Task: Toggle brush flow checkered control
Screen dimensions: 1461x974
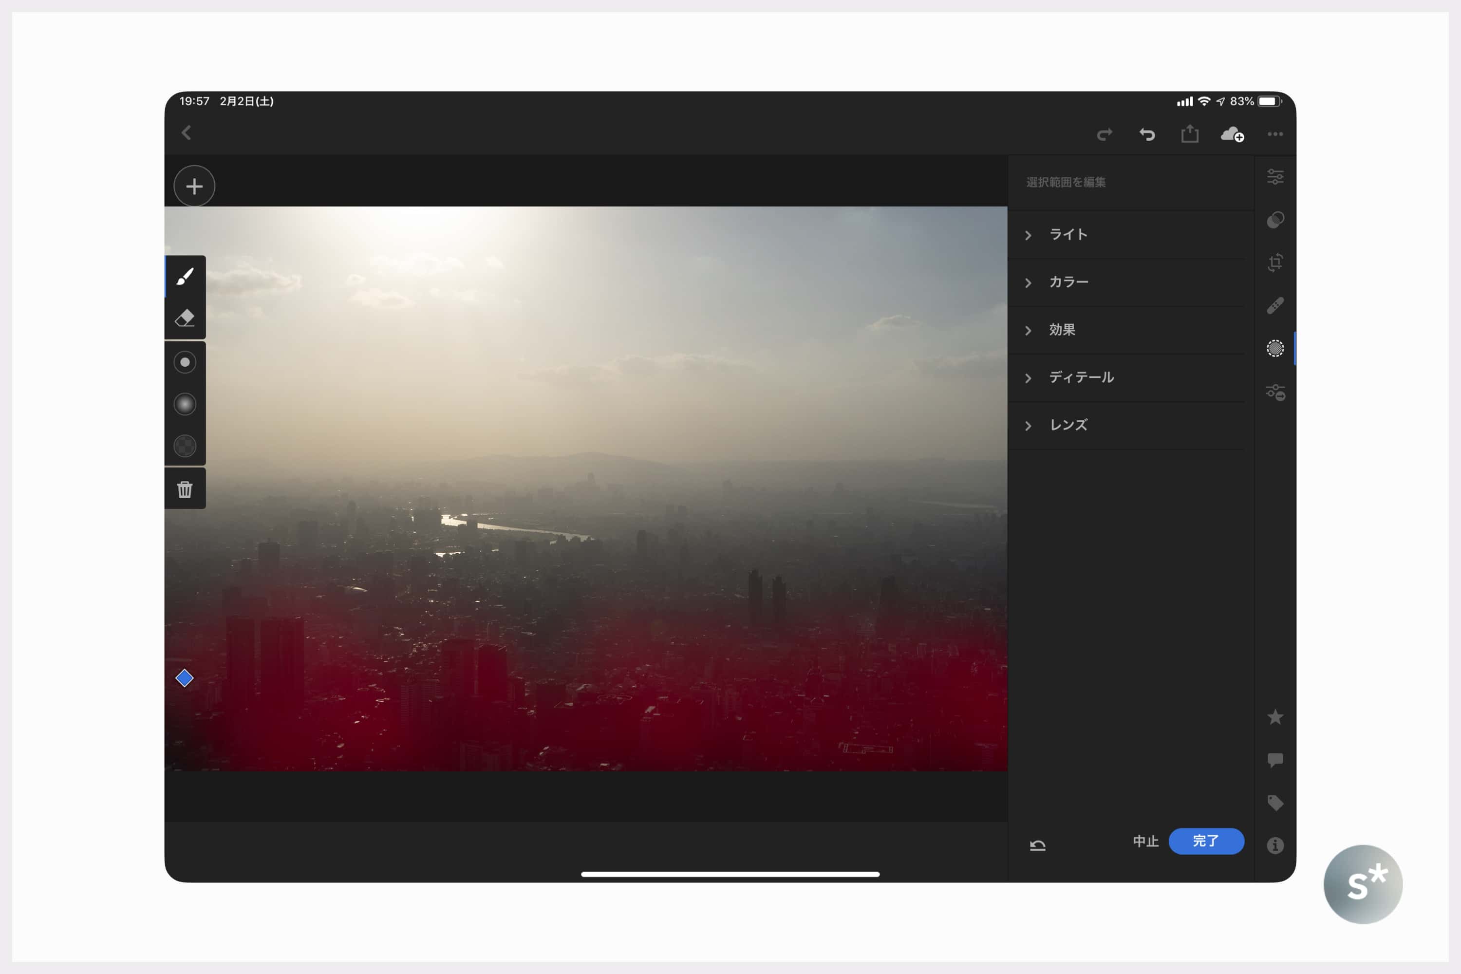Action: coord(185,446)
